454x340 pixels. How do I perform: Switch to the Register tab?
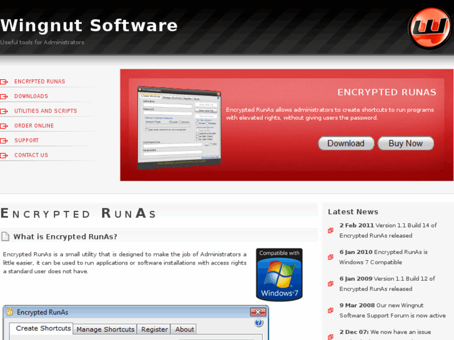[154, 329]
